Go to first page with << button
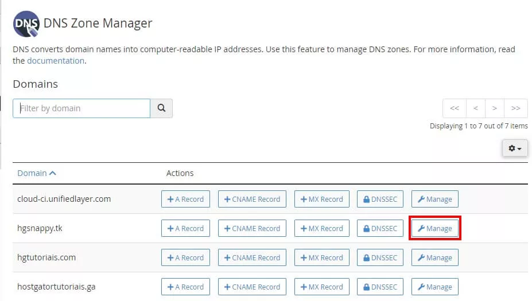Viewport: 532px width, 301px height. point(455,108)
